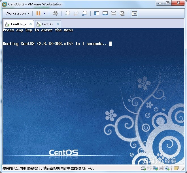This screenshot has height=173, width=187.
Task: Pause the virtual machine
Action: tap(38, 13)
